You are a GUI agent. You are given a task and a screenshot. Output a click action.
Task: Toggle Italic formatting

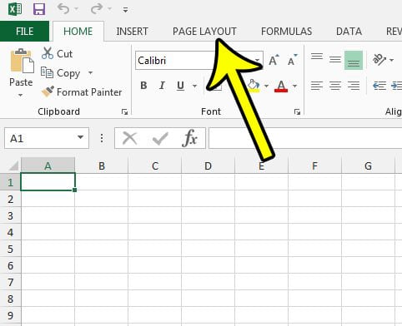tap(162, 86)
